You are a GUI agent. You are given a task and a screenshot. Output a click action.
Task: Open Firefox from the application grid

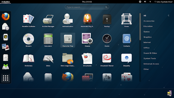(68, 77)
